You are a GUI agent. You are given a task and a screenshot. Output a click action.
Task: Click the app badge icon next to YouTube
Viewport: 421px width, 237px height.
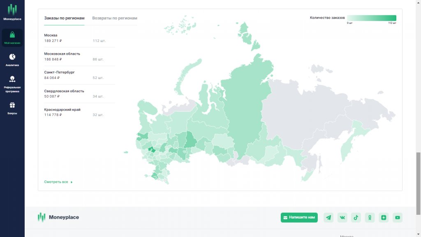[384, 217]
